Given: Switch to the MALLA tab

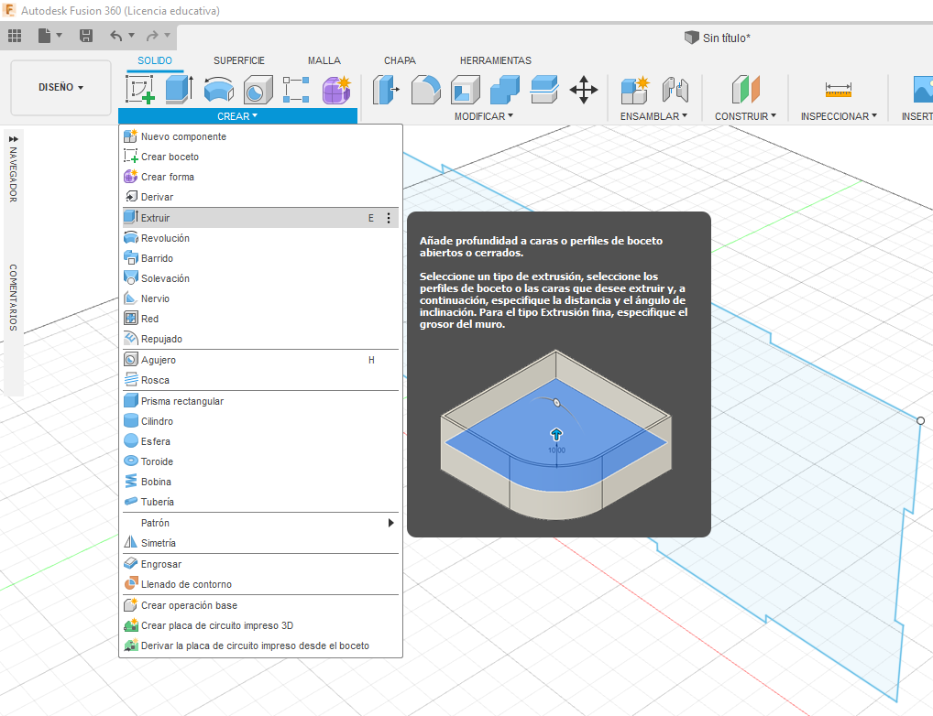Looking at the screenshot, I should click(x=324, y=60).
